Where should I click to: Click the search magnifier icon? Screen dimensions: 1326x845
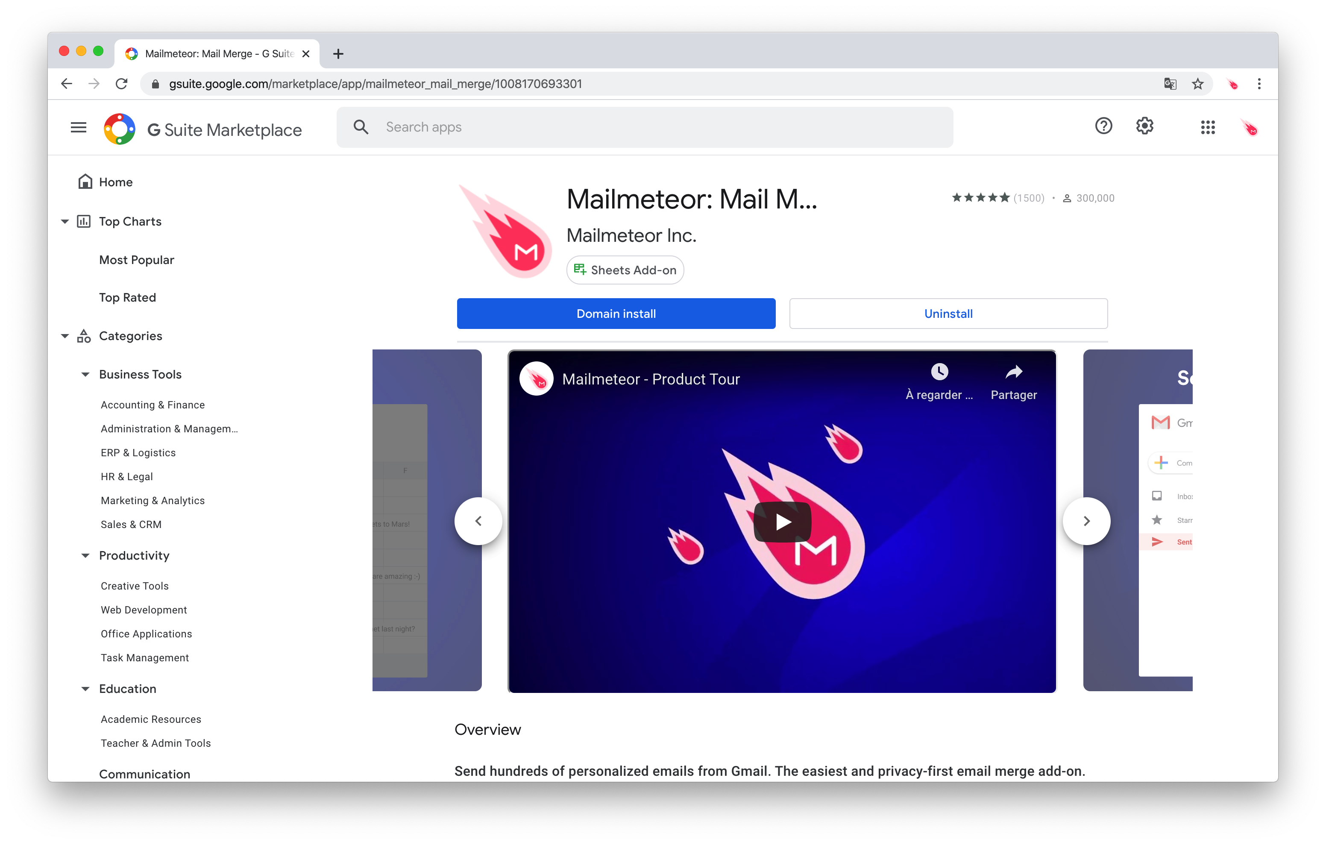[x=361, y=127]
